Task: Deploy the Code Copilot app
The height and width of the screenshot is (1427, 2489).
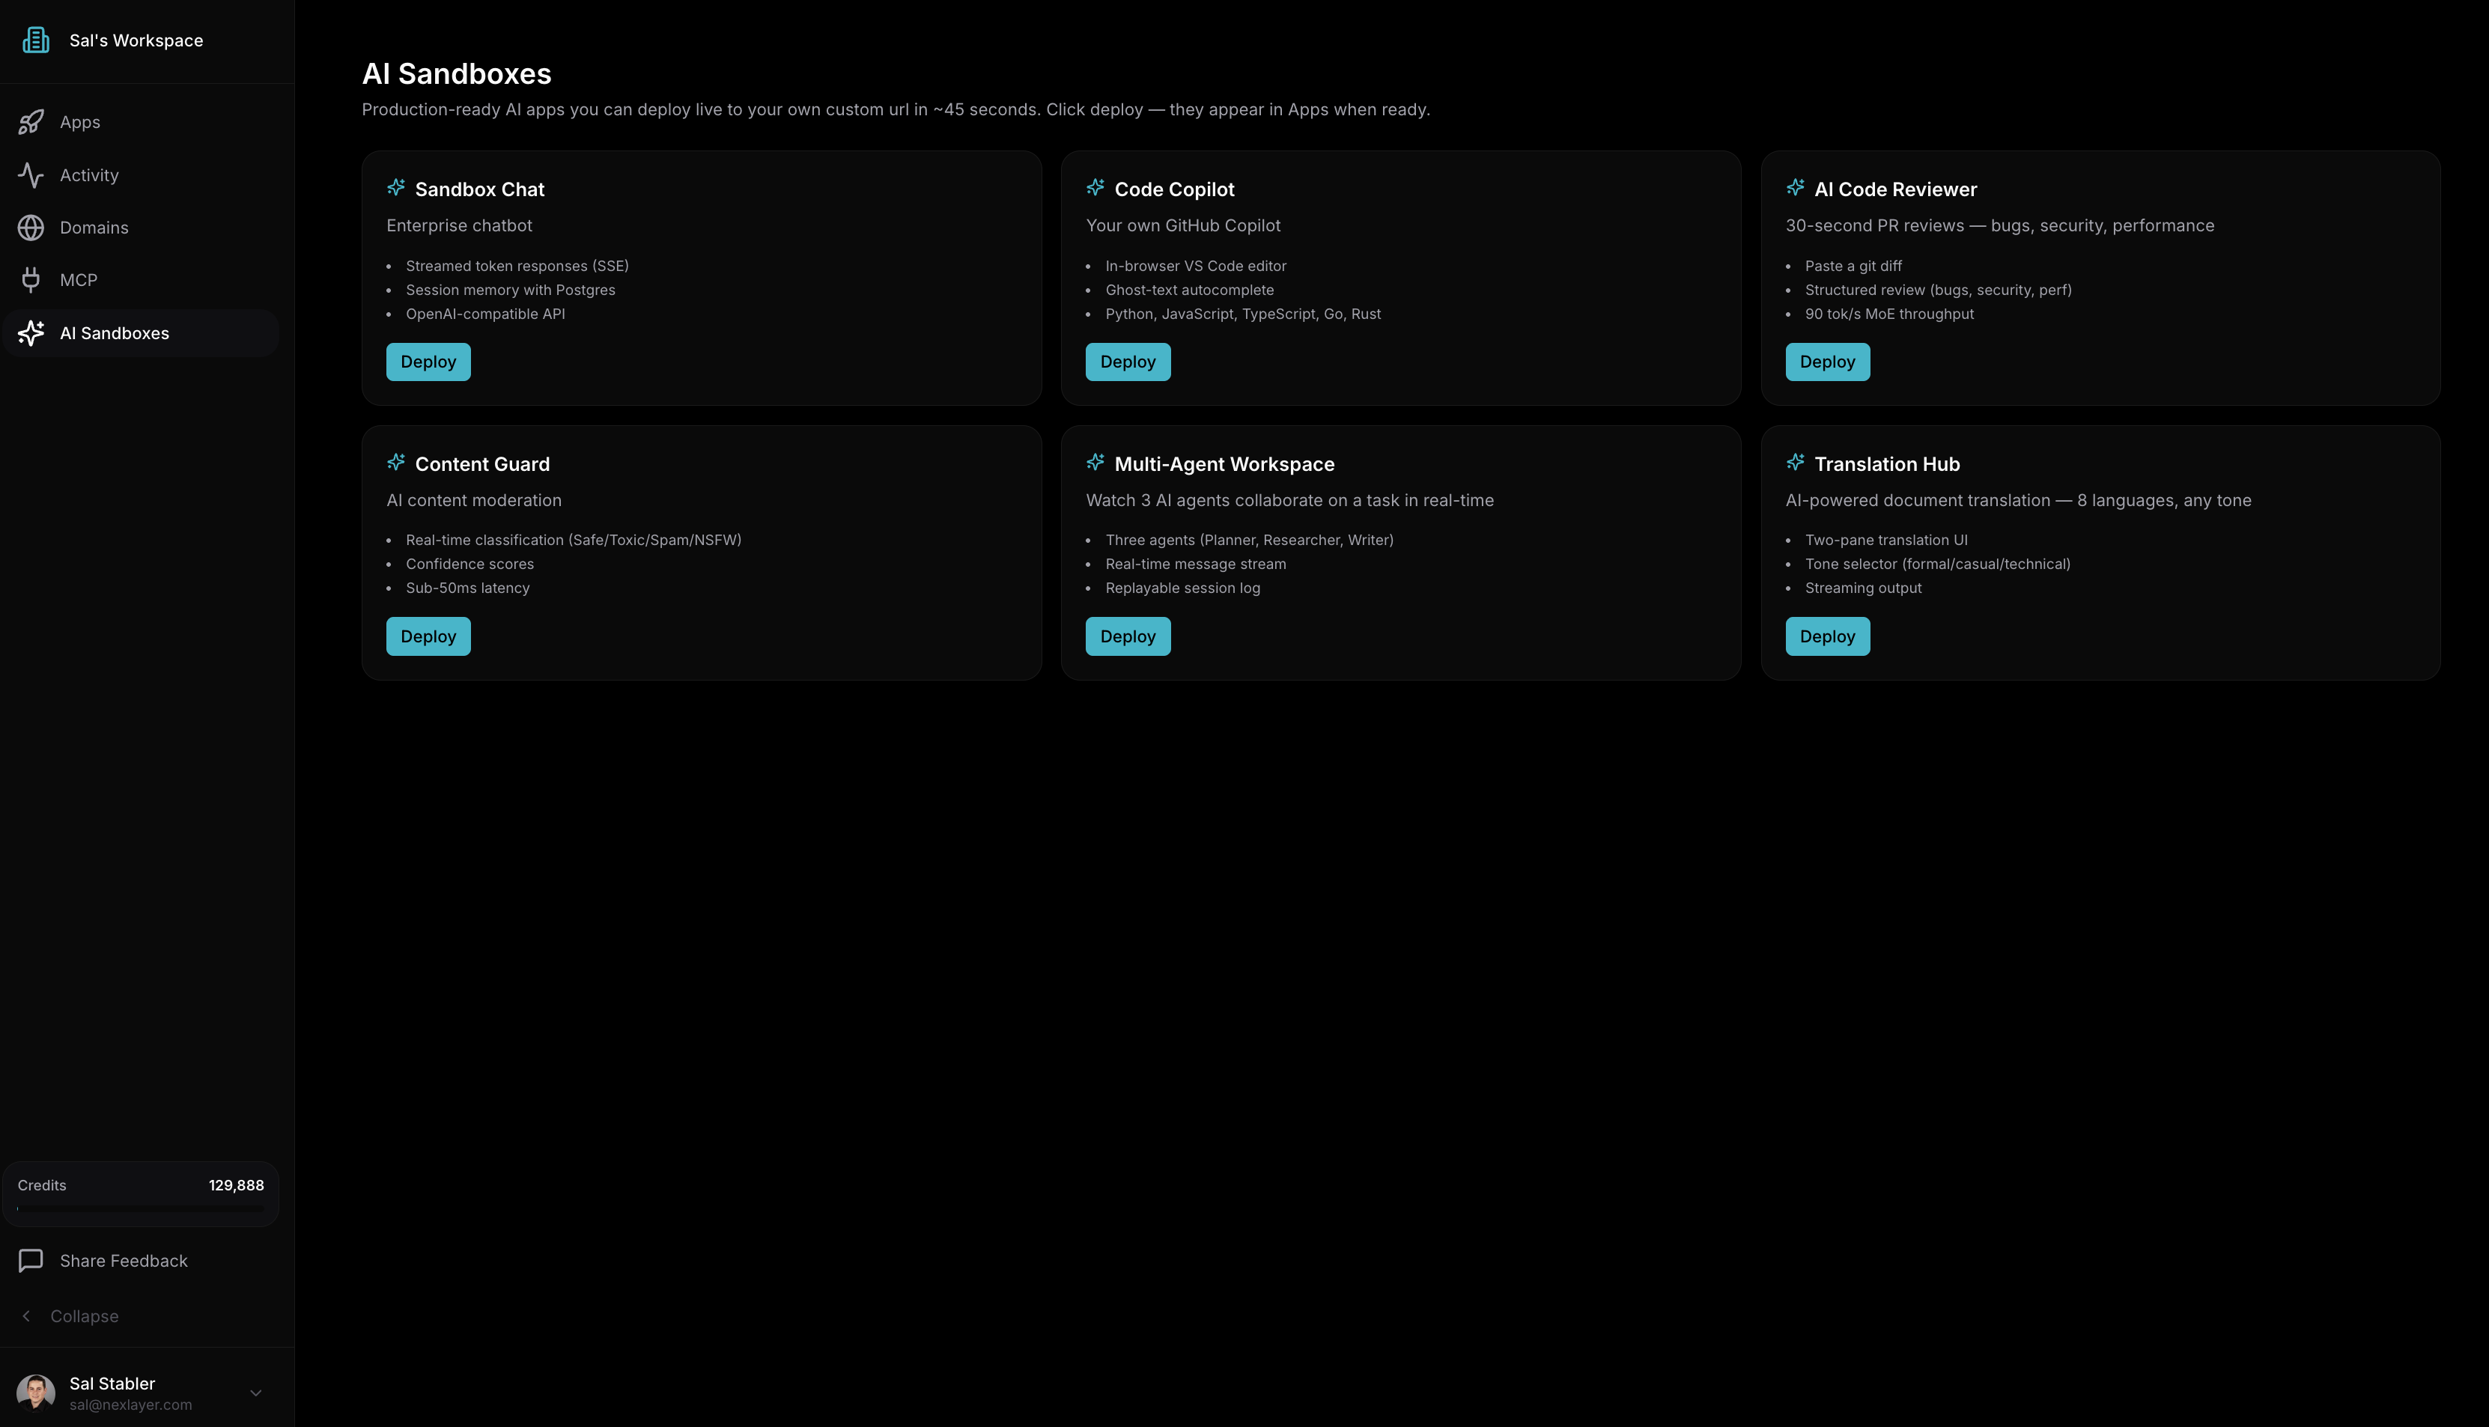Action: point(1128,362)
